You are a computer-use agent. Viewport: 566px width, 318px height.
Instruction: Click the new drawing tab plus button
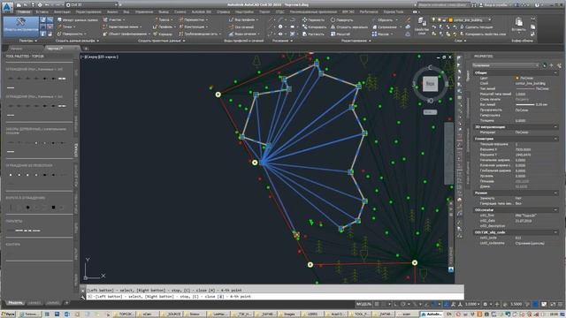pos(86,49)
